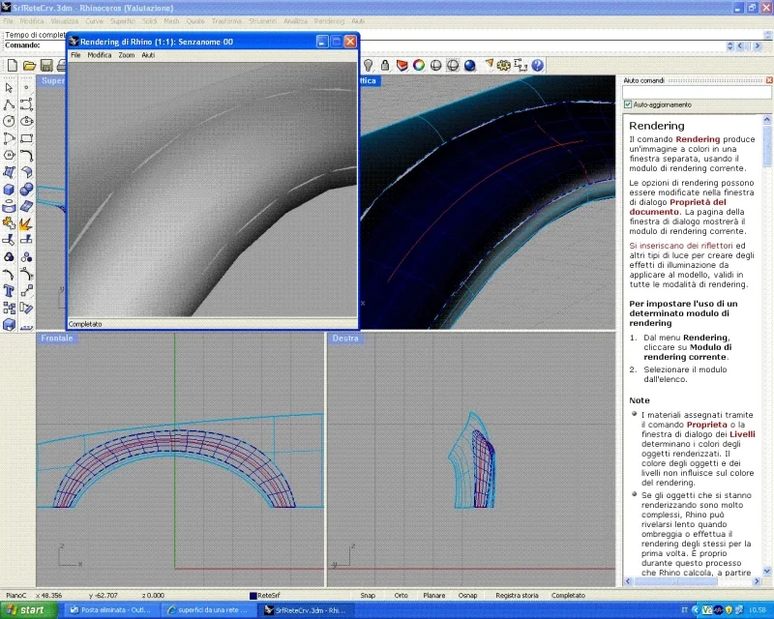Toggle Registra storia in the status bar
Screen dimensions: 774x619
[517, 596]
